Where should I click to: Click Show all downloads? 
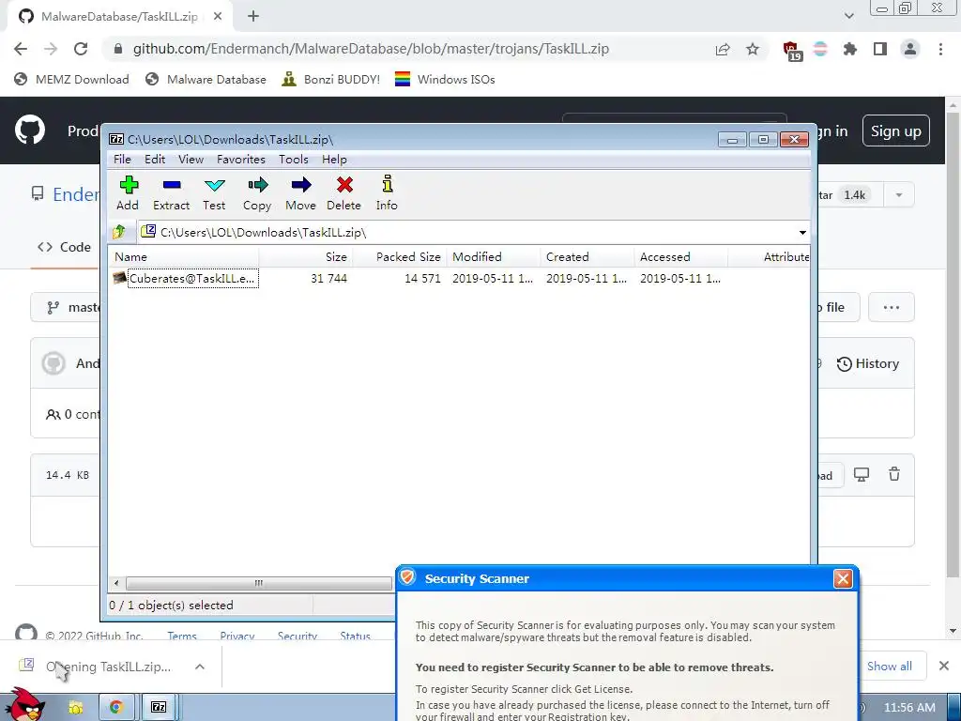pos(890,667)
